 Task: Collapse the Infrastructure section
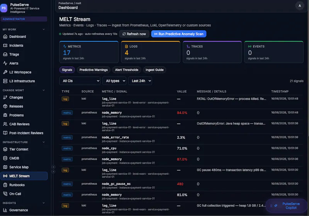(x=44, y=142)
